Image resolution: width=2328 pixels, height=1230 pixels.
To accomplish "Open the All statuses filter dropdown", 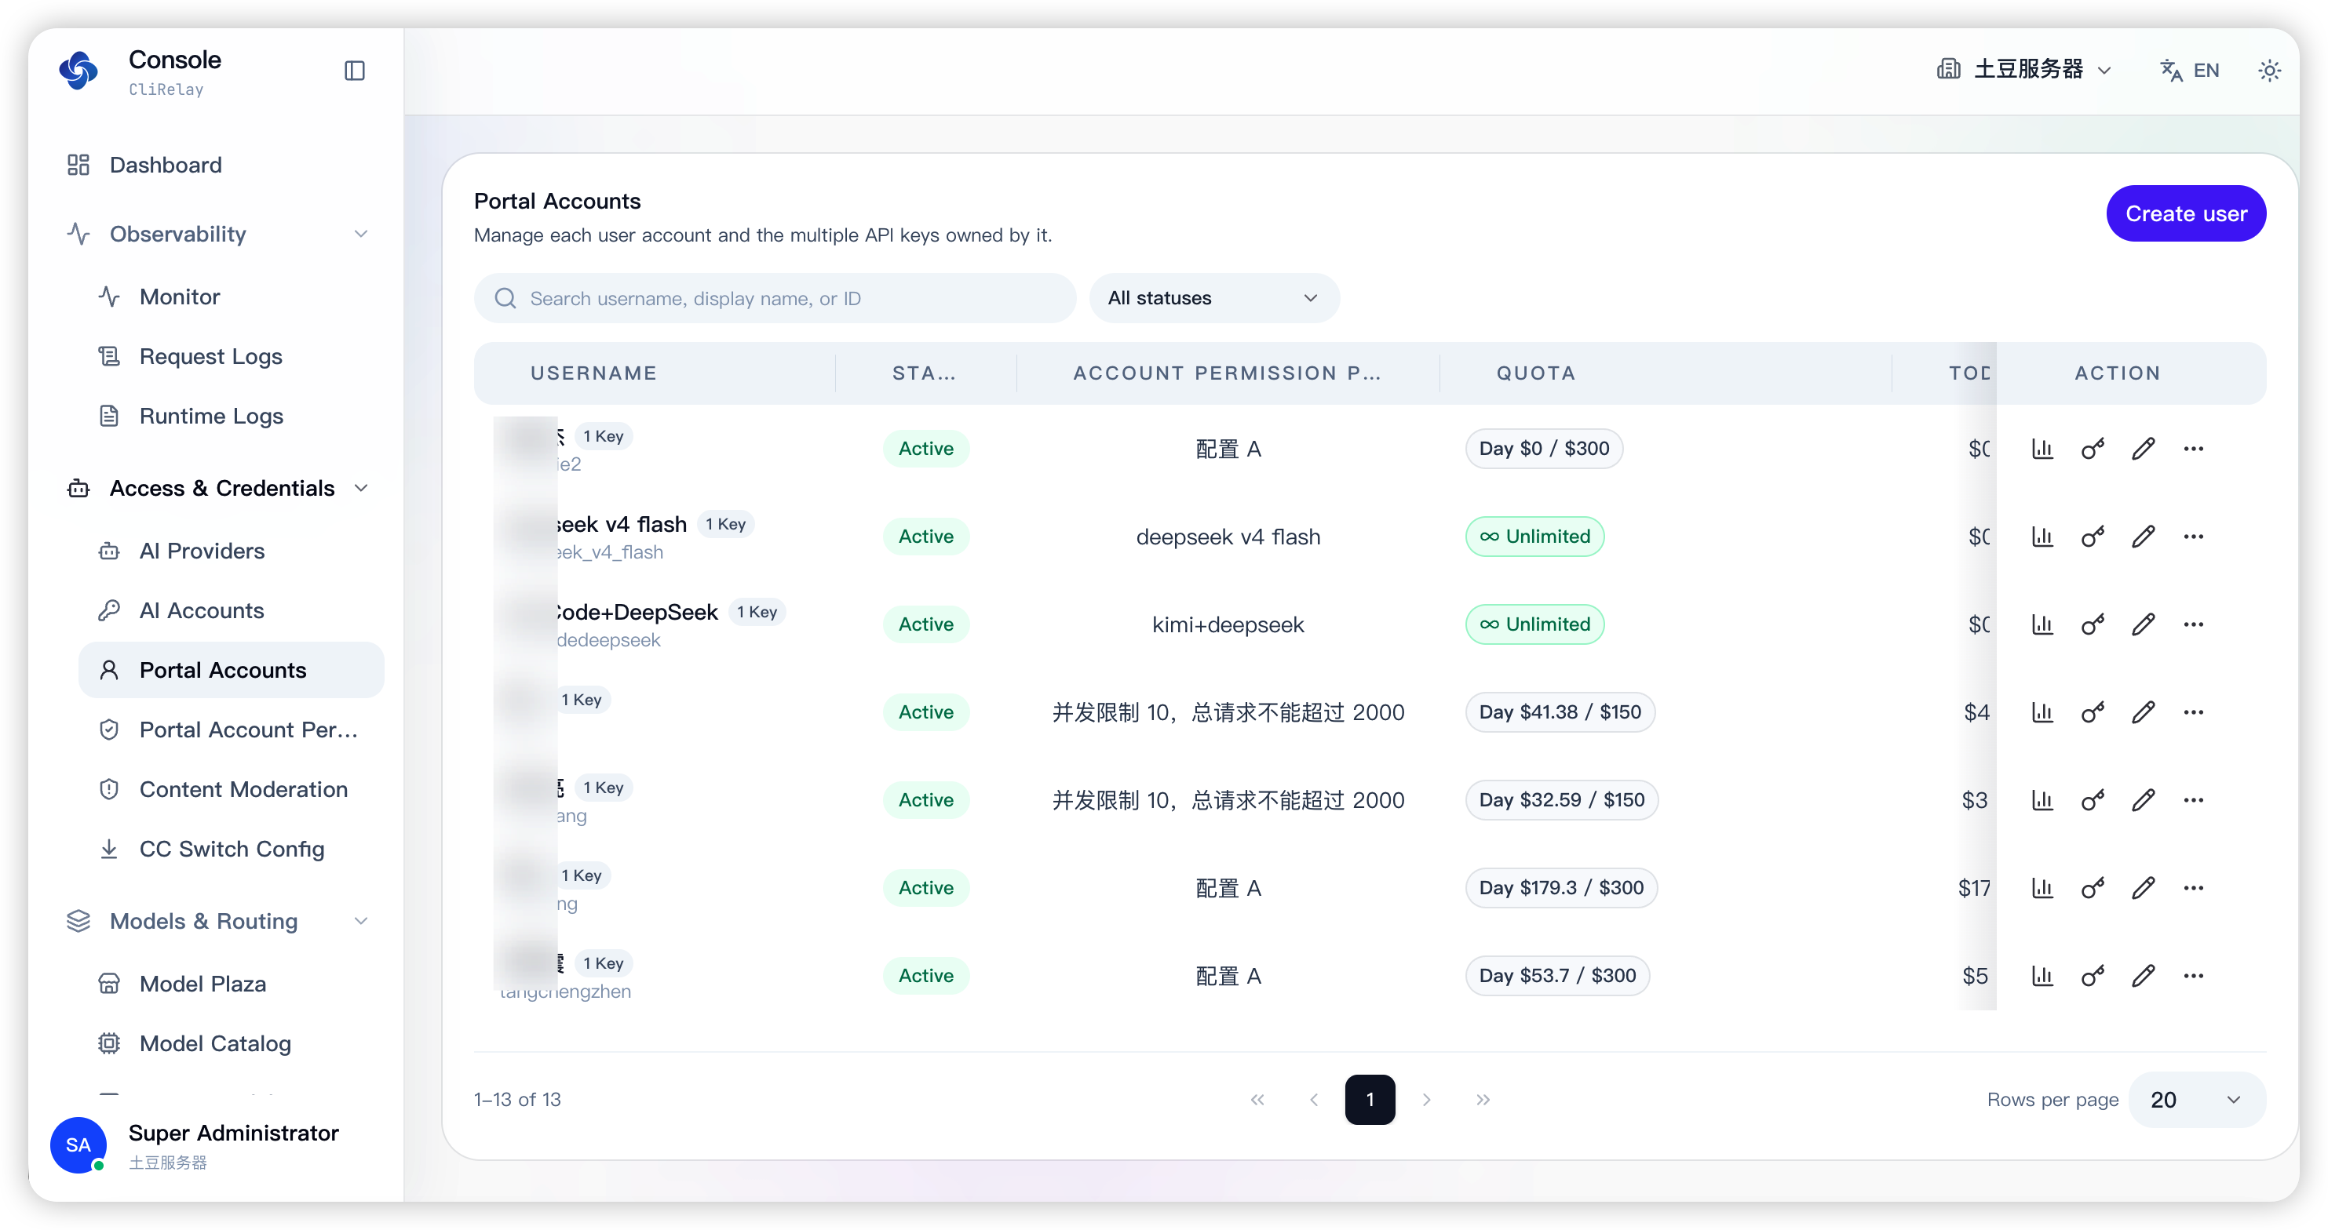I will tap(1213, 299).
